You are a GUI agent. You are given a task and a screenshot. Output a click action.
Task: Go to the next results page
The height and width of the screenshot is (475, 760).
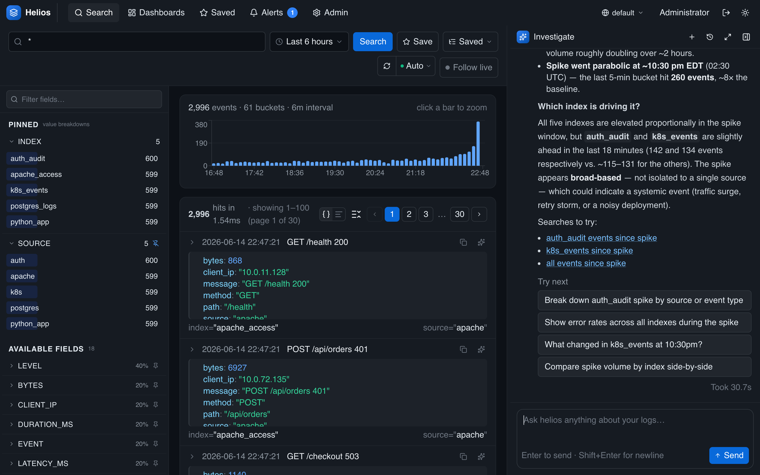(x=479, y=214)
